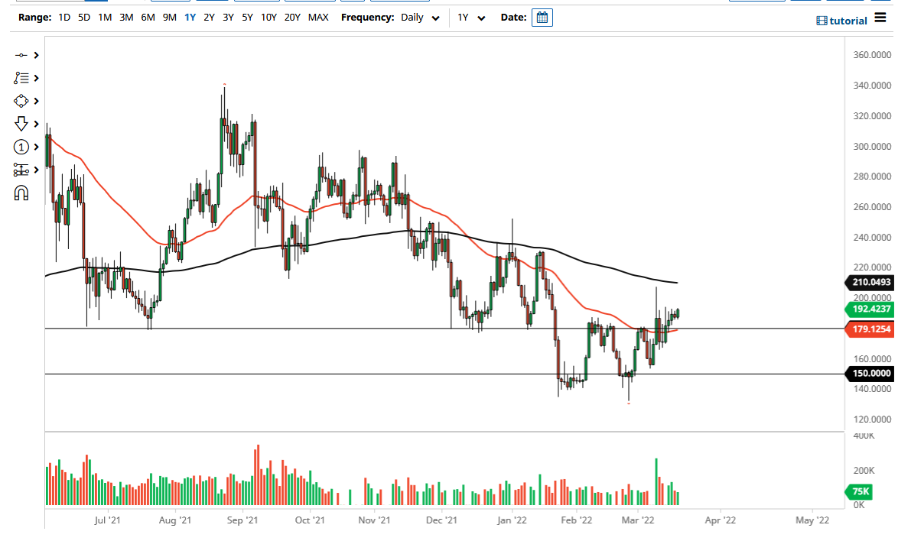Click the green 192.4237 price label
This screenshot has width=898, height=541.
coord(870,309)
